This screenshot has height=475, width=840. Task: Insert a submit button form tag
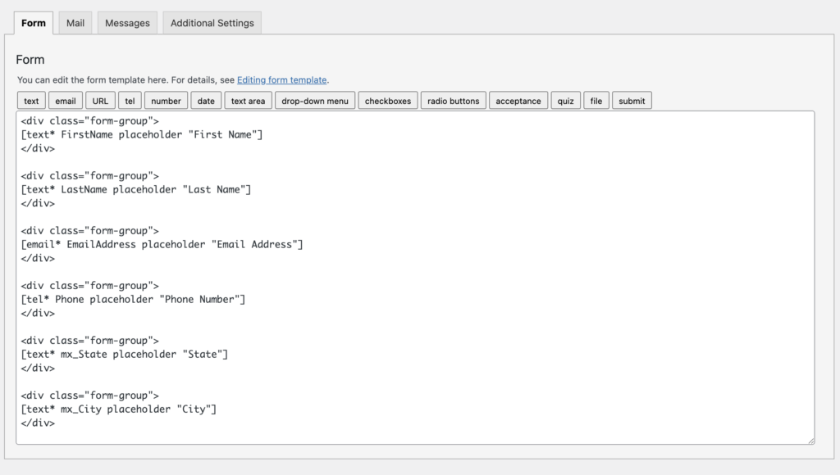click(632, 100)
